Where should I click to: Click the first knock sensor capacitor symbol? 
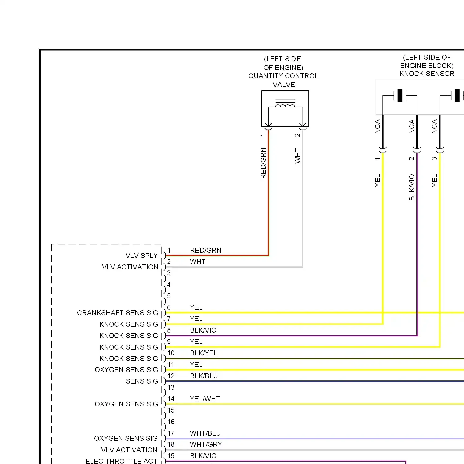(x=400, y=96)
